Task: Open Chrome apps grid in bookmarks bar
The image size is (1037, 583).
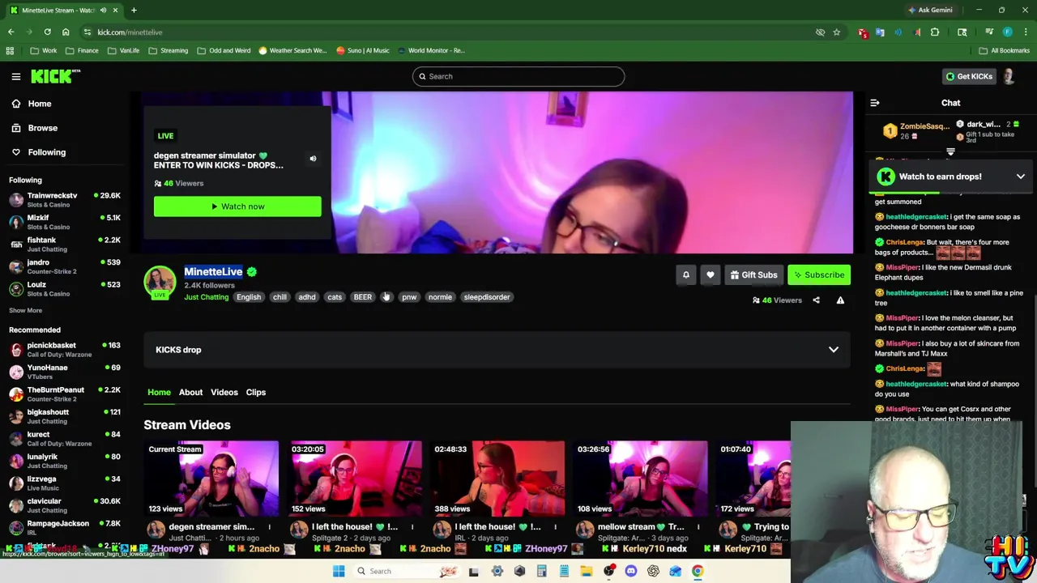Action: (10, 50)
